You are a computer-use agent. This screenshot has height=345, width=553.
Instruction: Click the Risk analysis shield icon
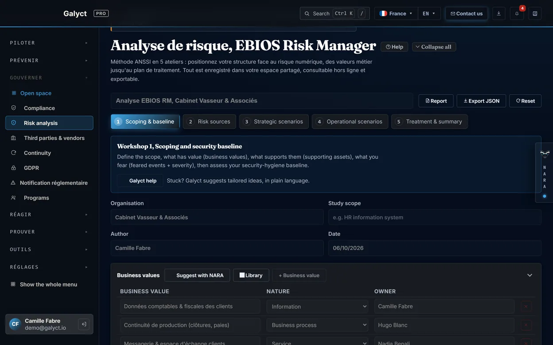14,123
